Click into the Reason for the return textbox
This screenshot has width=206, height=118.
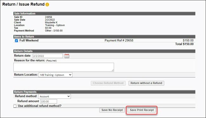[64, 67]
